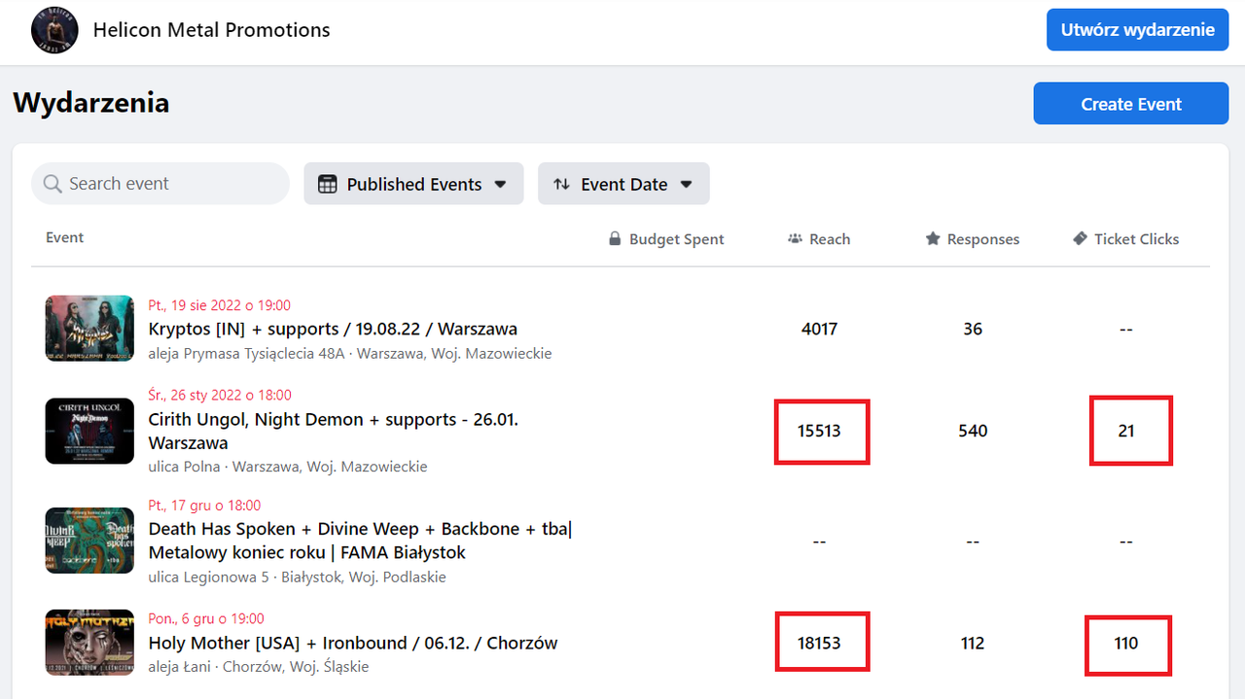Click the Cirith Ungol event thumbnail

(x=89, y=431)
